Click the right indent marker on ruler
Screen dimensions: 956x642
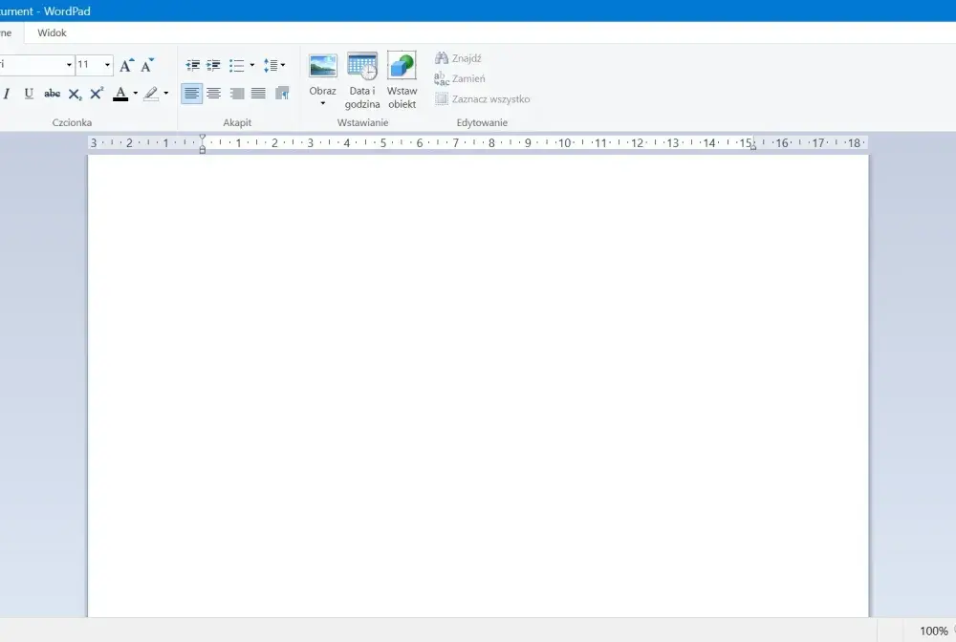coord(753,146)
